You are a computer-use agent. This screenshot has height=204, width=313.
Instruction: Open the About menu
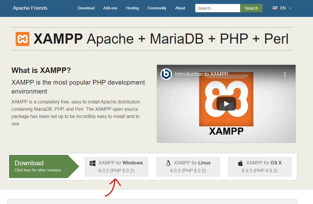click(180, 8)
